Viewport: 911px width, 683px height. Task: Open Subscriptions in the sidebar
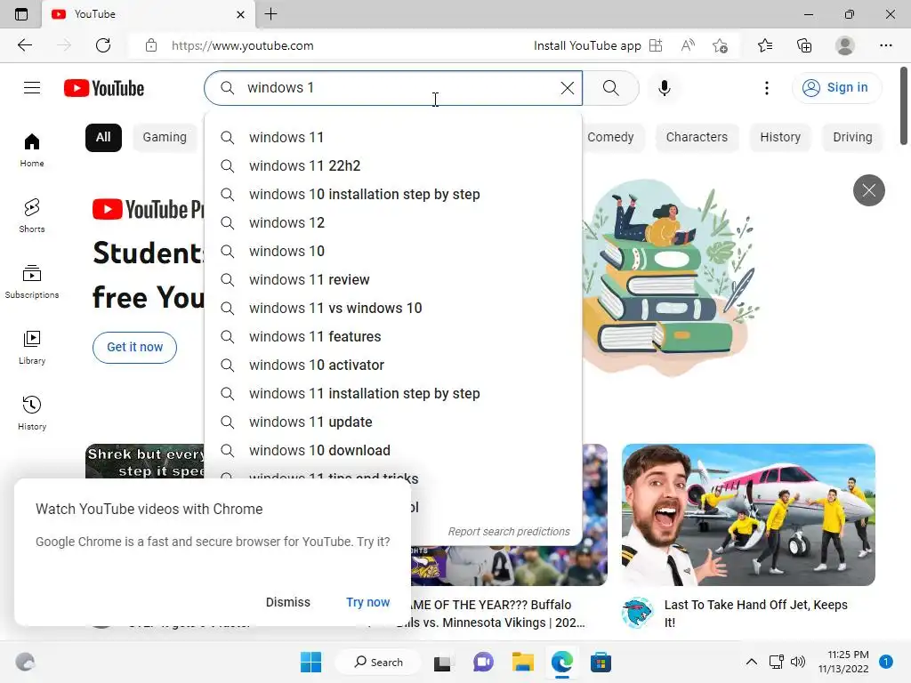pos(32,282)
